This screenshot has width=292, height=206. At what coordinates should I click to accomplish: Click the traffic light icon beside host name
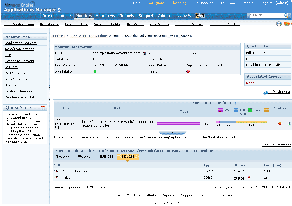(x=144, y=53)
